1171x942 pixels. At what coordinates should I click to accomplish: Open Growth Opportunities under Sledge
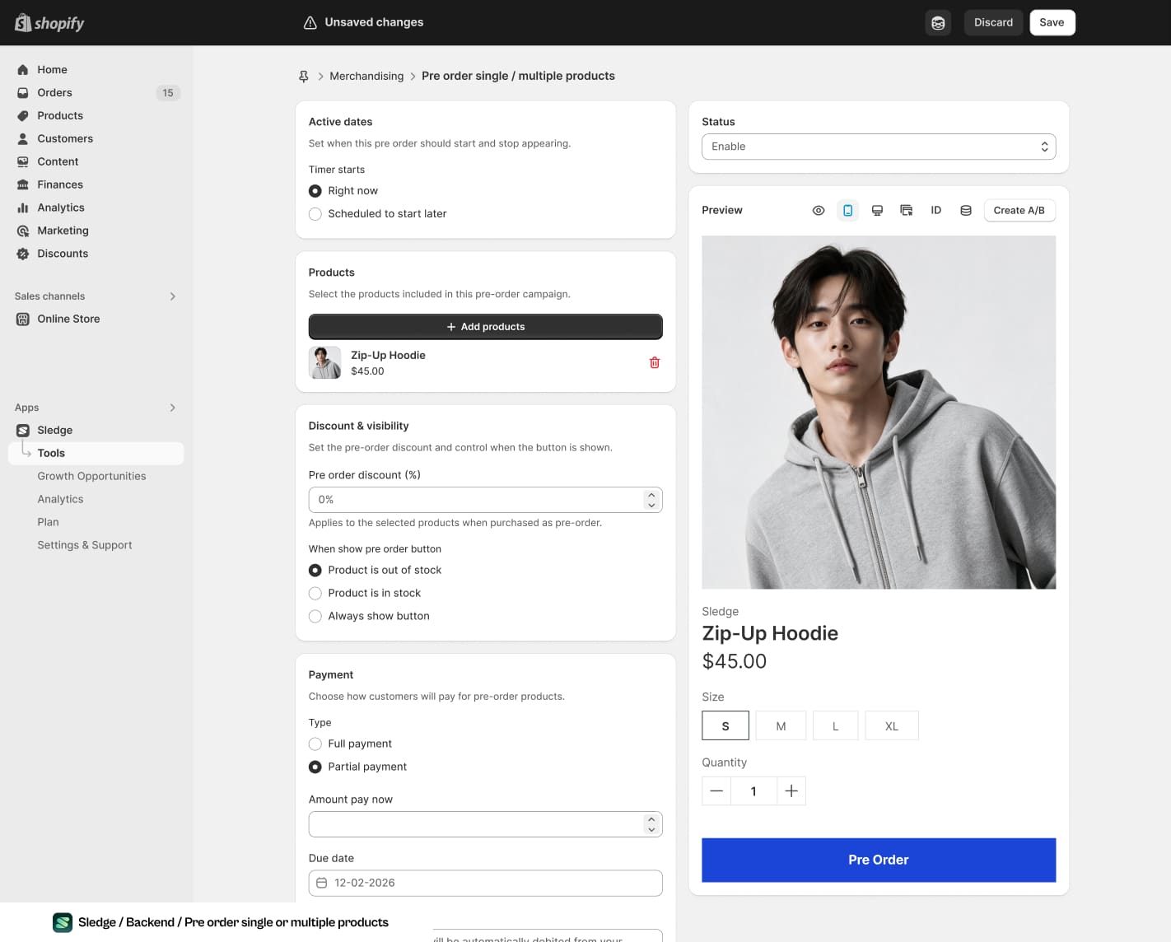[91, 477]
